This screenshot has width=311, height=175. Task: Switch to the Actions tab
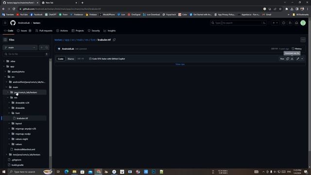pos(62,31)
